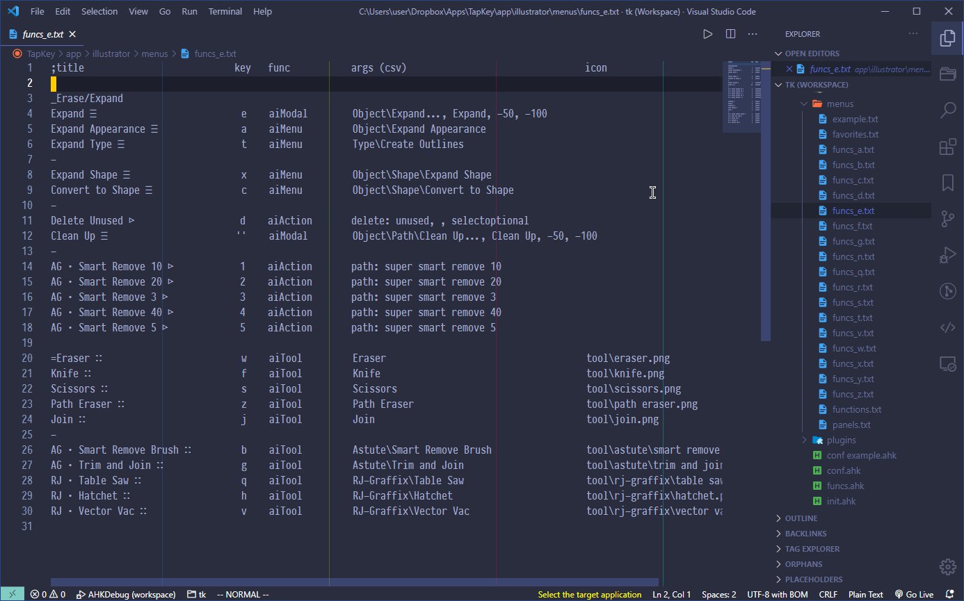Image resolution: width=964 pixels, height=601 pixels.
Task: Open the Terminal menu
Action: pyautogui.click(x=225, y=12)
